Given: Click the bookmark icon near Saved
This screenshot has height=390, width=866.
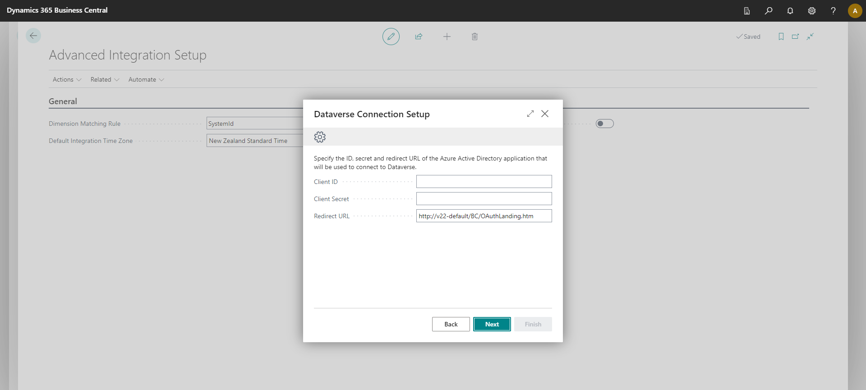Looking at the screenshot, I should click(x=781, y=37).
